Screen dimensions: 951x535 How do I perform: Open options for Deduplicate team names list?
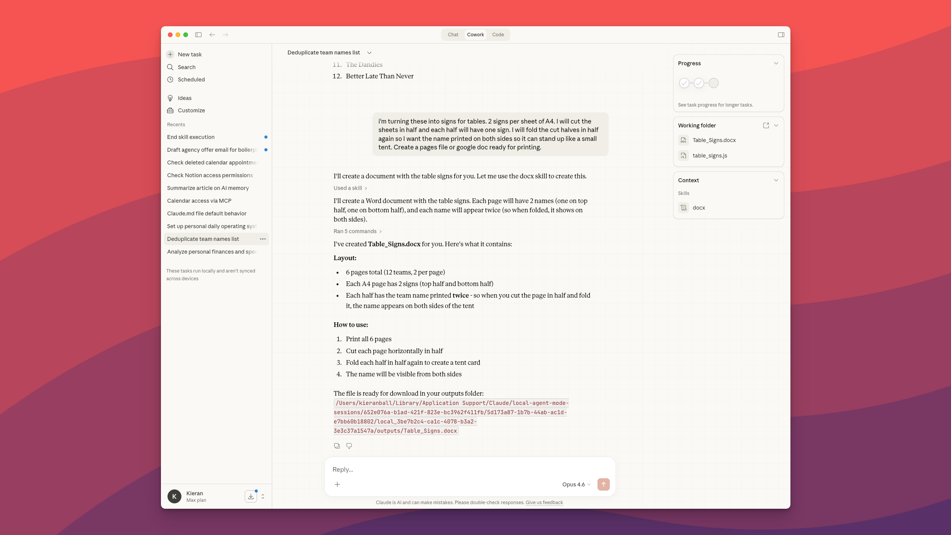coord(263,239)
